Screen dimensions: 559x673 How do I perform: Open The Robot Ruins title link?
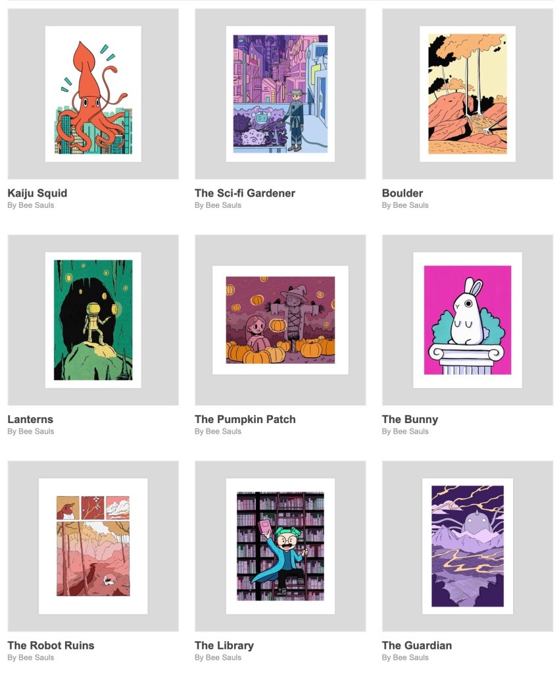[51, 645]
